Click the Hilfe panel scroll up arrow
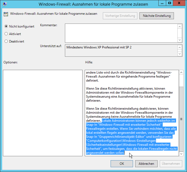This screenshot has width=187, height=172. (x=181, y=72)
